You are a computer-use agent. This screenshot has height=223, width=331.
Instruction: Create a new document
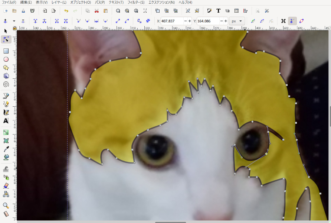pos(5,11)
